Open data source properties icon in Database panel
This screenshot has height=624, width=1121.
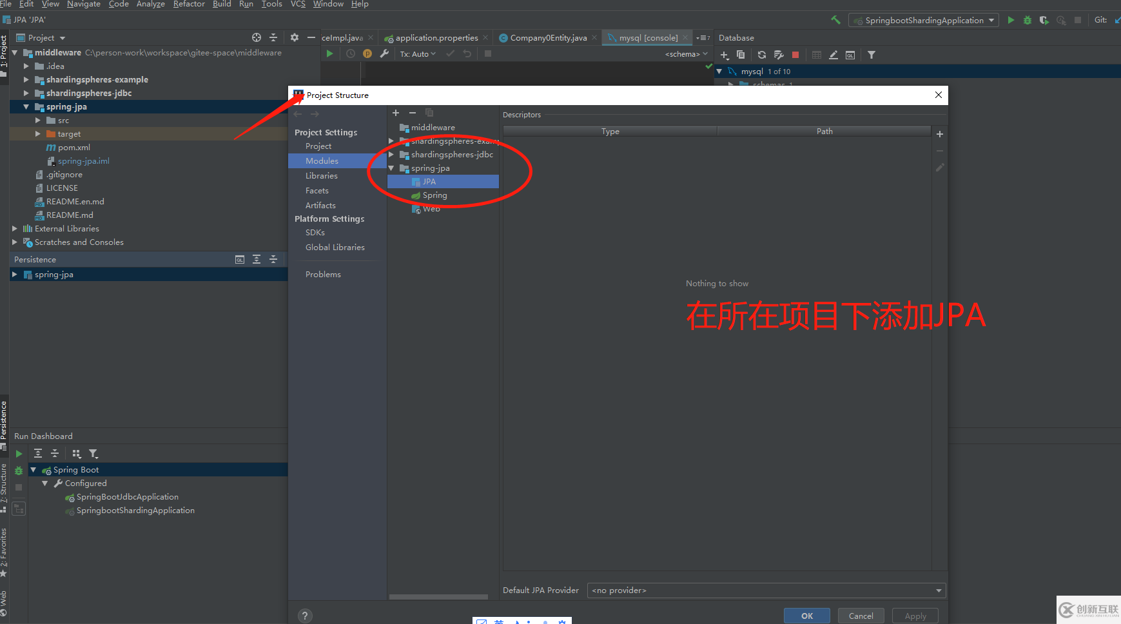coord(779,55)
